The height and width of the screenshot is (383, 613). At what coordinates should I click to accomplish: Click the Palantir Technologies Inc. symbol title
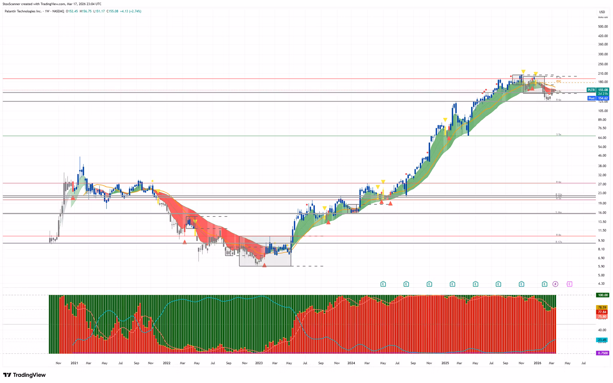point(23,11)
